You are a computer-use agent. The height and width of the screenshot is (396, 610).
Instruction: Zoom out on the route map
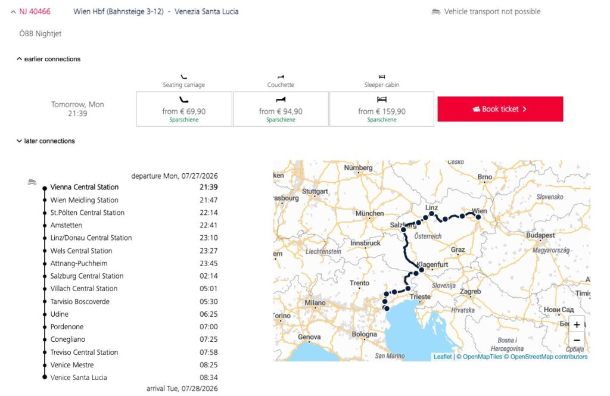[x=577, y=340]
